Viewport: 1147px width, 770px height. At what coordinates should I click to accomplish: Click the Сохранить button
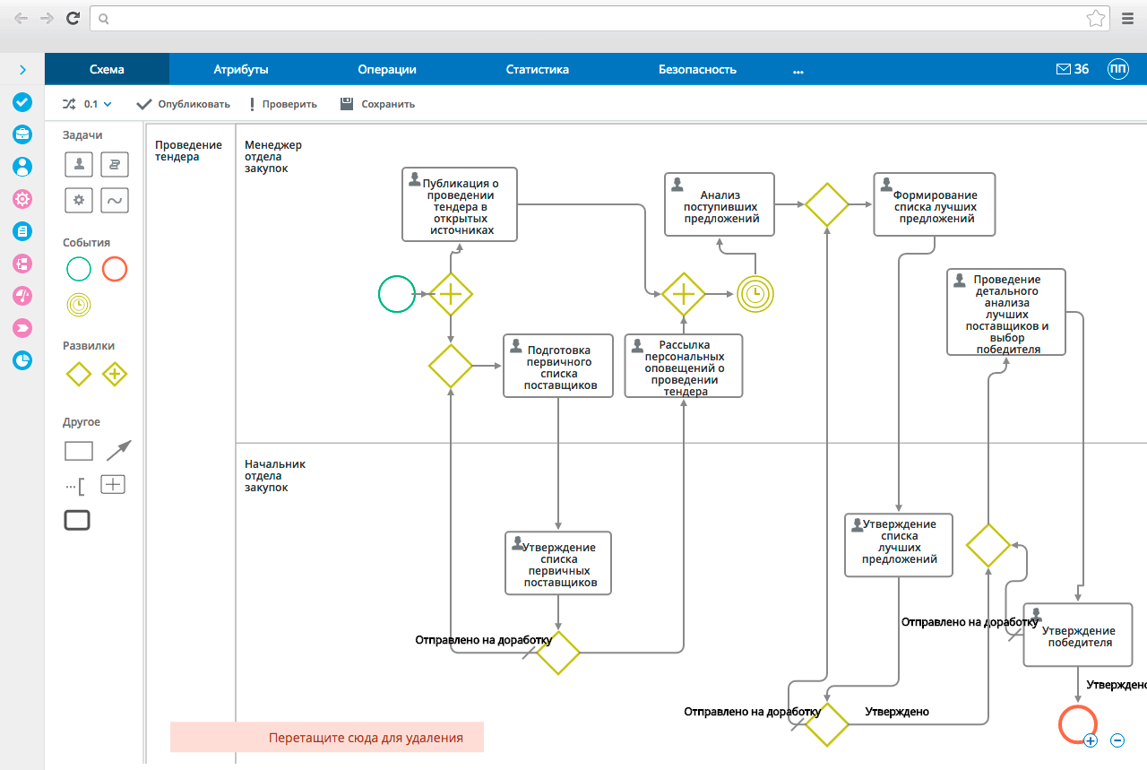coord(378,104)
